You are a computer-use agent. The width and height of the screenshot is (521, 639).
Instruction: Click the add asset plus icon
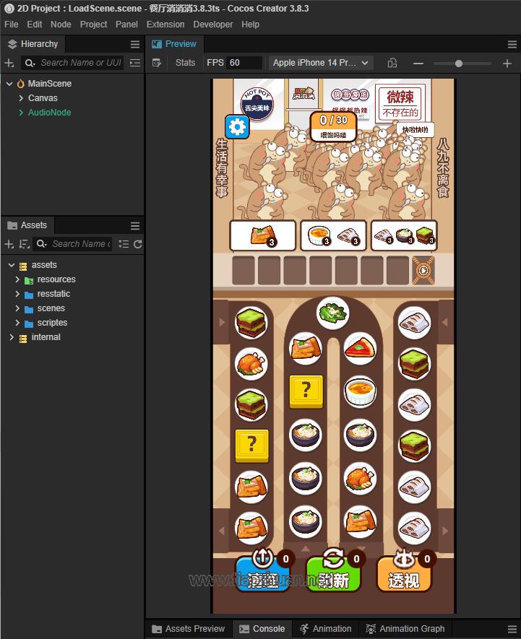click(x=9, y=244)
